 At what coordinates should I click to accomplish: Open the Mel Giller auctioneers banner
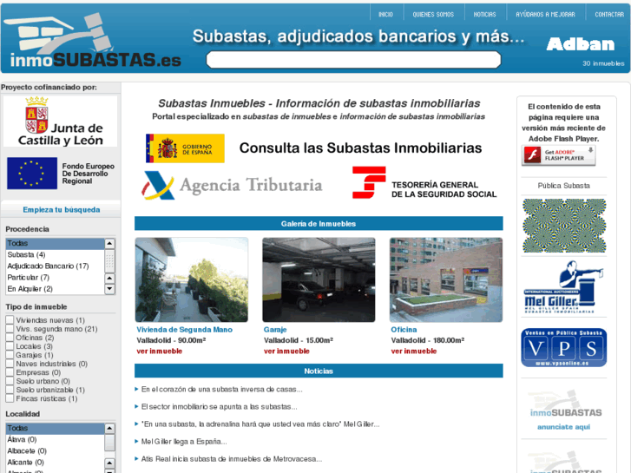click(564, 287)
